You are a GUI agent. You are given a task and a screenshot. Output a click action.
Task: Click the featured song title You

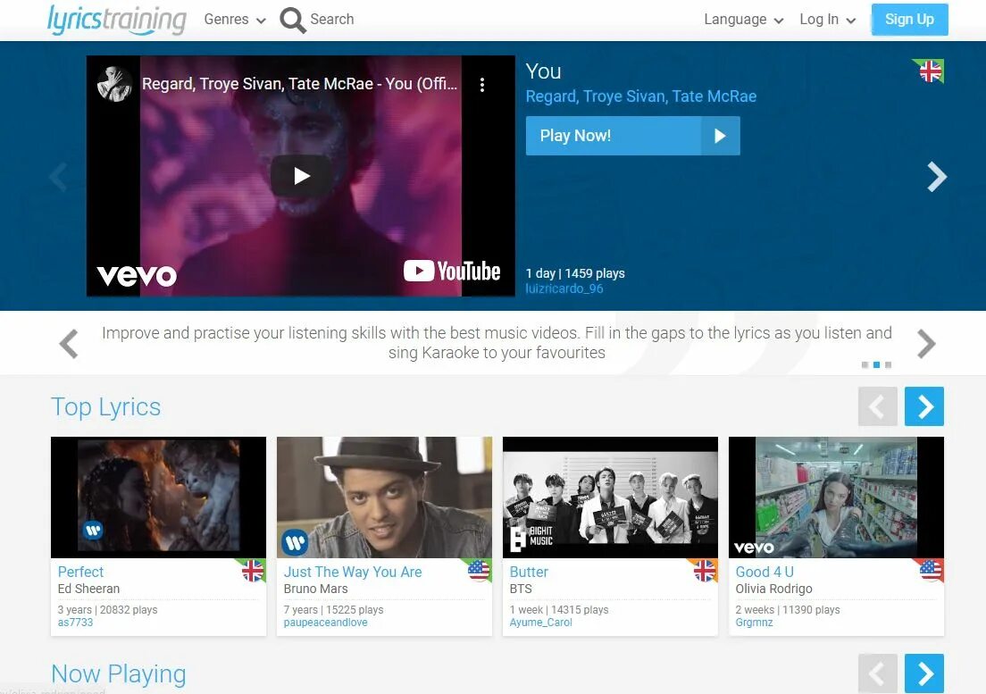(x=543, y=71)
